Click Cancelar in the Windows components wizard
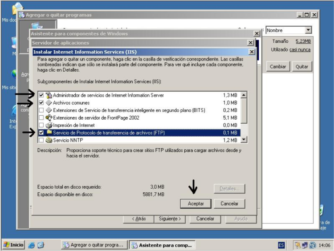This screenshot has height=251, width=334. pos(205,219)
